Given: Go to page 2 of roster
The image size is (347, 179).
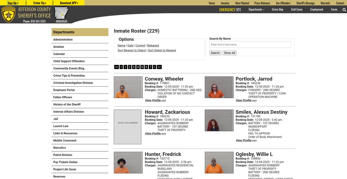Looking at the screenshot, I should pyautogui.click(x=130, y=67).
